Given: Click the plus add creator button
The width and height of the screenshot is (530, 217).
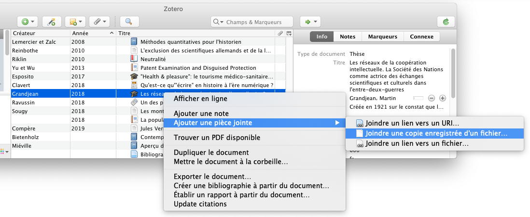Looking at the screenshot, I should coord(443,98).
